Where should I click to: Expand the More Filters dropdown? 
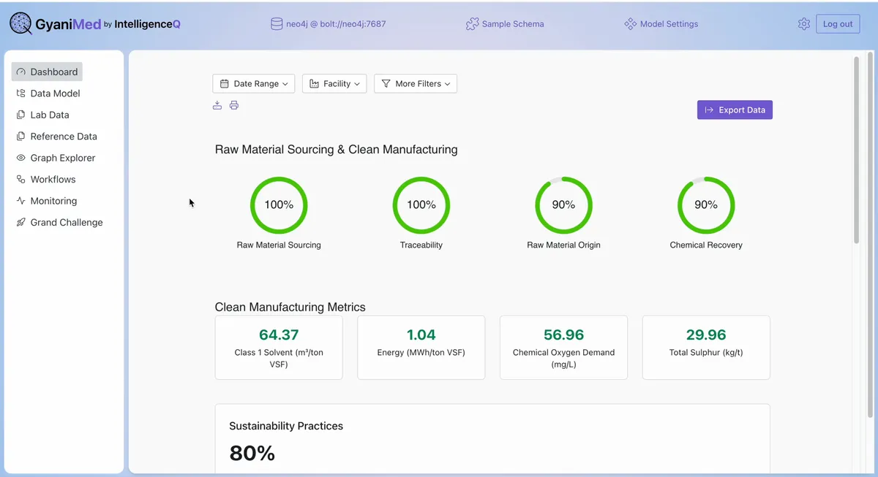(416, 84)
